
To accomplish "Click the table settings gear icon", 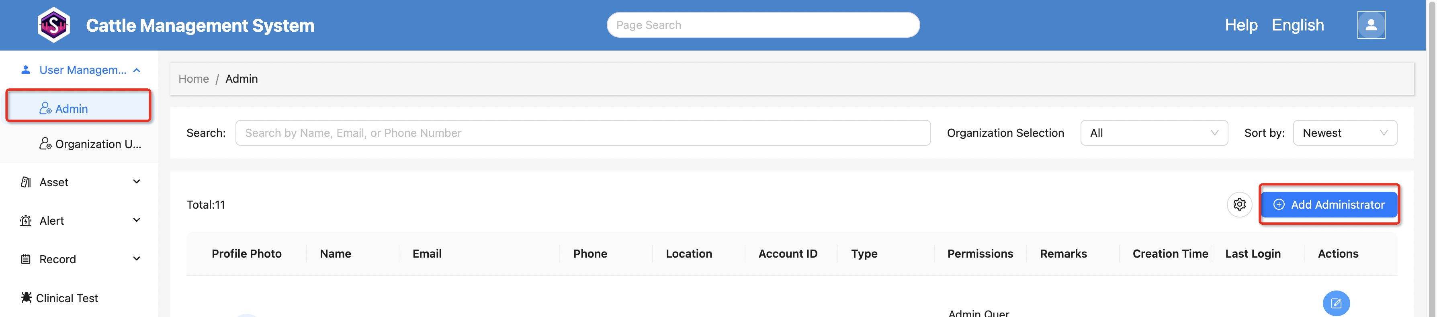I will point(1239,205).
